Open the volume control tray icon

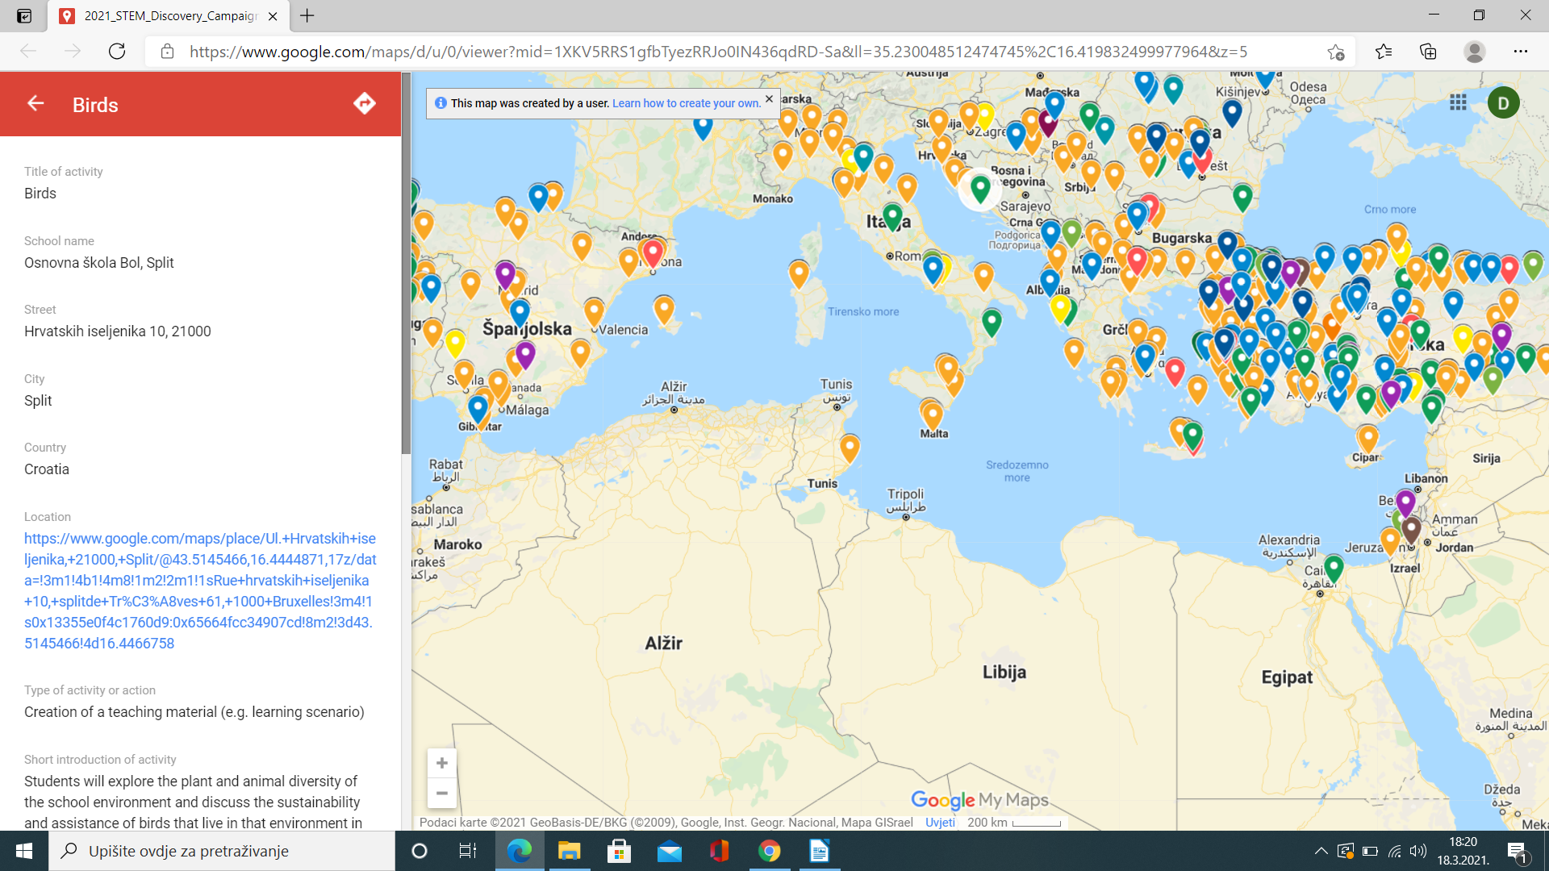point(1418,851)
